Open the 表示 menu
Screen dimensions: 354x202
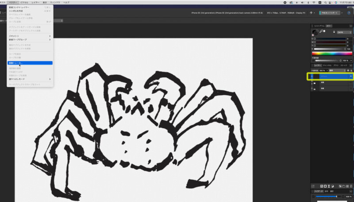click(45, 3)
